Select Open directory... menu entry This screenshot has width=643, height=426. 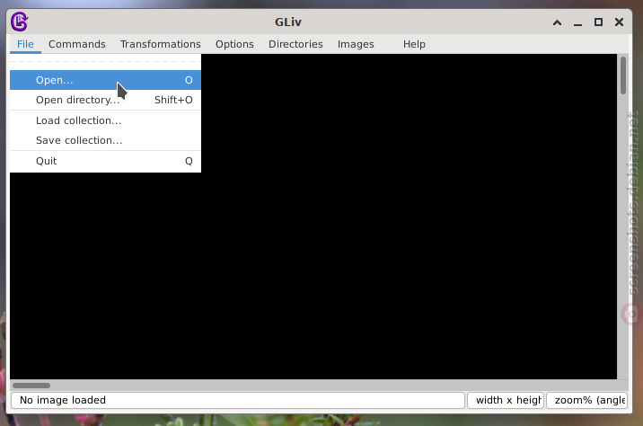tap(105, 100)
